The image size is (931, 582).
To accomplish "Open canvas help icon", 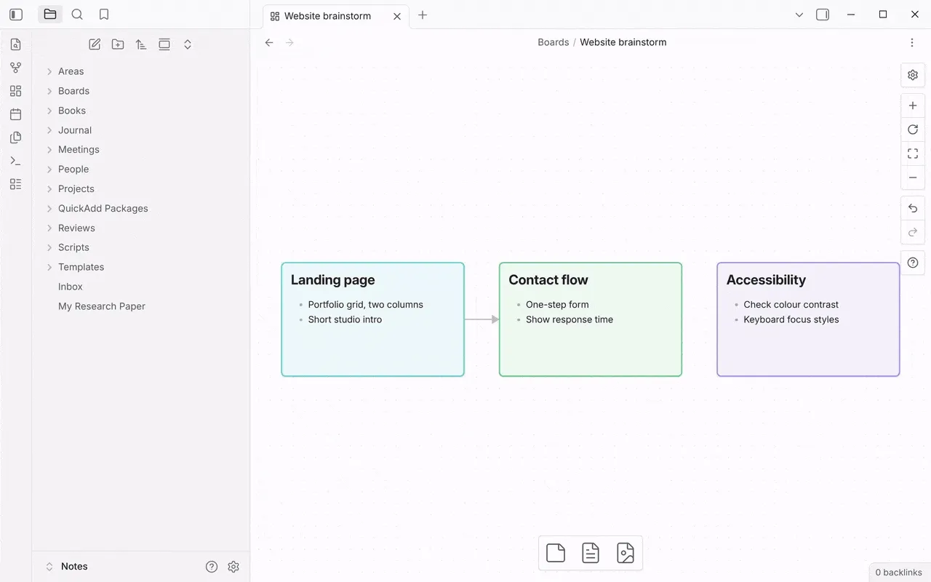I will (913, 263).
